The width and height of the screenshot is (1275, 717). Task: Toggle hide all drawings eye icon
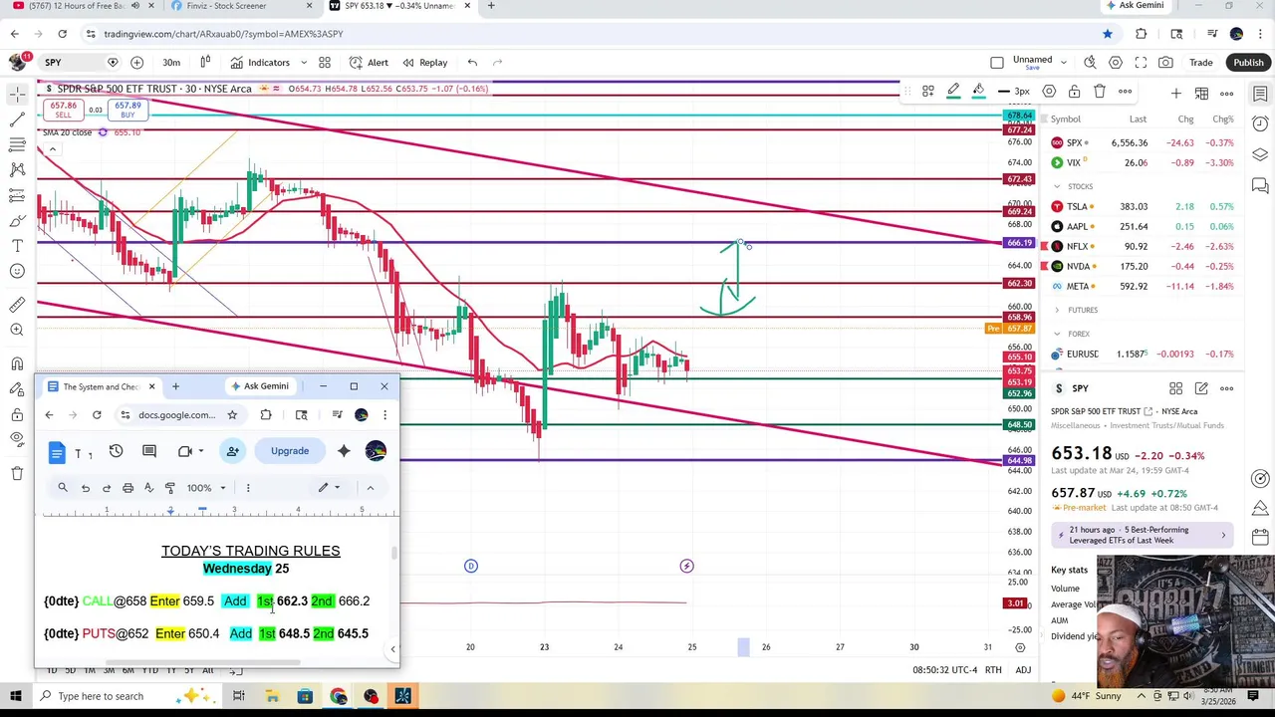pyautogui.click(x=17, y=439)
